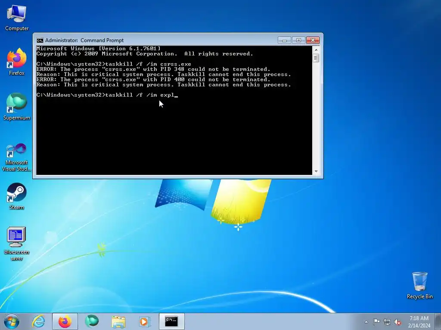Click the console vertical scrollbar thumb
Image resolution: width=441 pixels, height=330 pixels.
[x=316, y=58]
